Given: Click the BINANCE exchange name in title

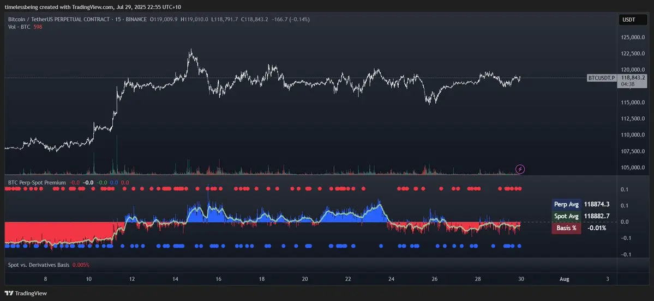Looking at the screenshot, I should point(136,20).
